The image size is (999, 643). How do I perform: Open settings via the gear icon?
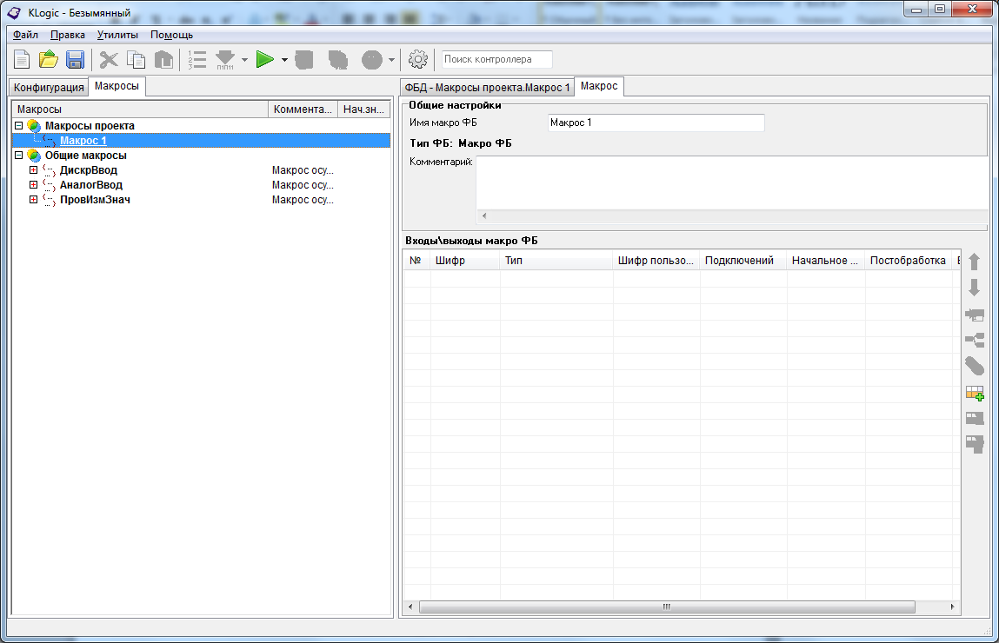pos(418,60)
